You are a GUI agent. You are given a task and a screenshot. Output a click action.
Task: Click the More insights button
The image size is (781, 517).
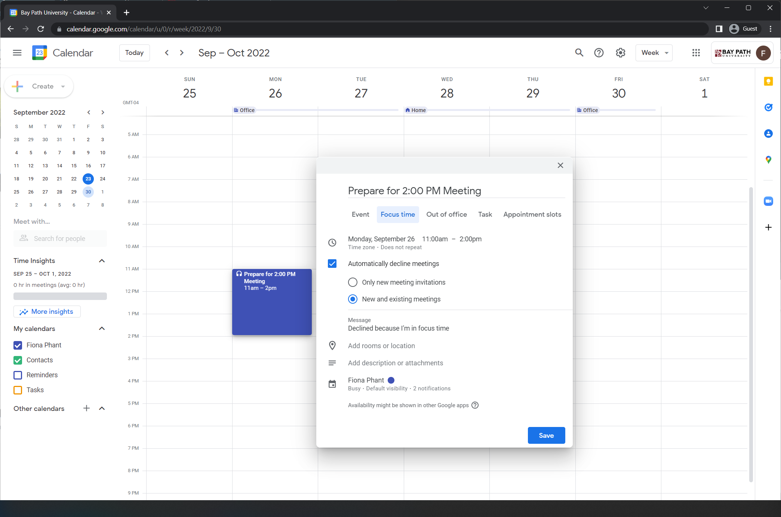47,312
